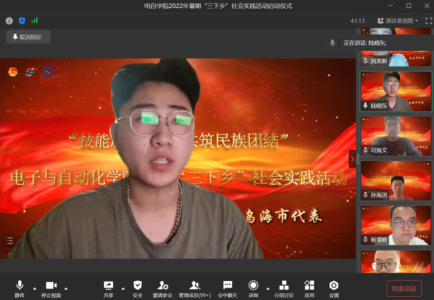Click the meeting info icon
The width and height of the screenshot is (434, 300).
[x=9, y=21]
